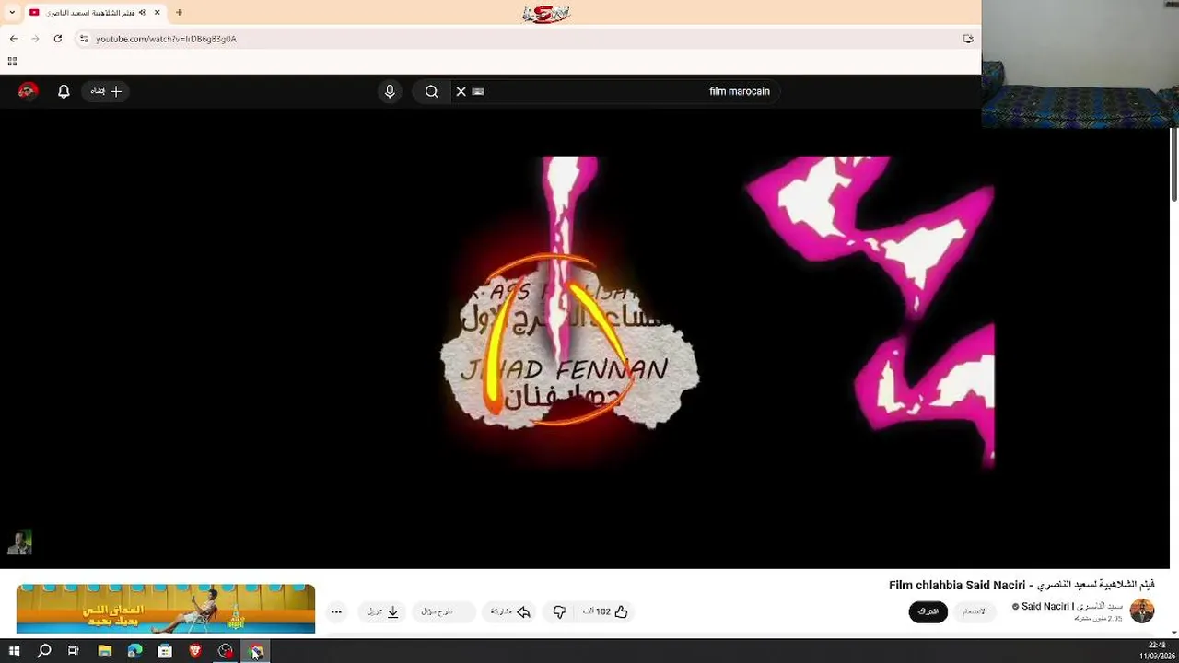Click the Join membership button

click(x=975, y=611)
